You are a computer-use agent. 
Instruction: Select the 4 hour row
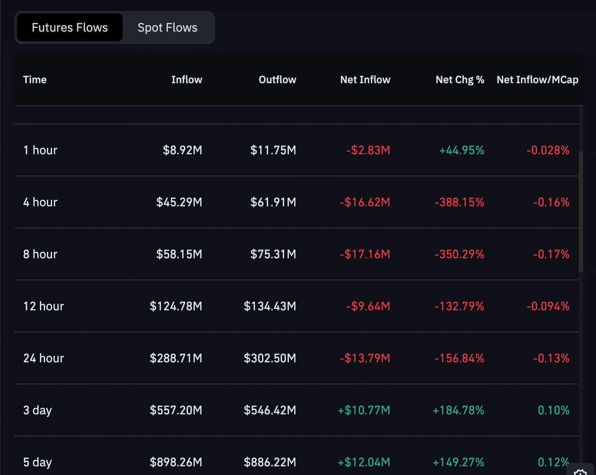click(x=40, y=202)
